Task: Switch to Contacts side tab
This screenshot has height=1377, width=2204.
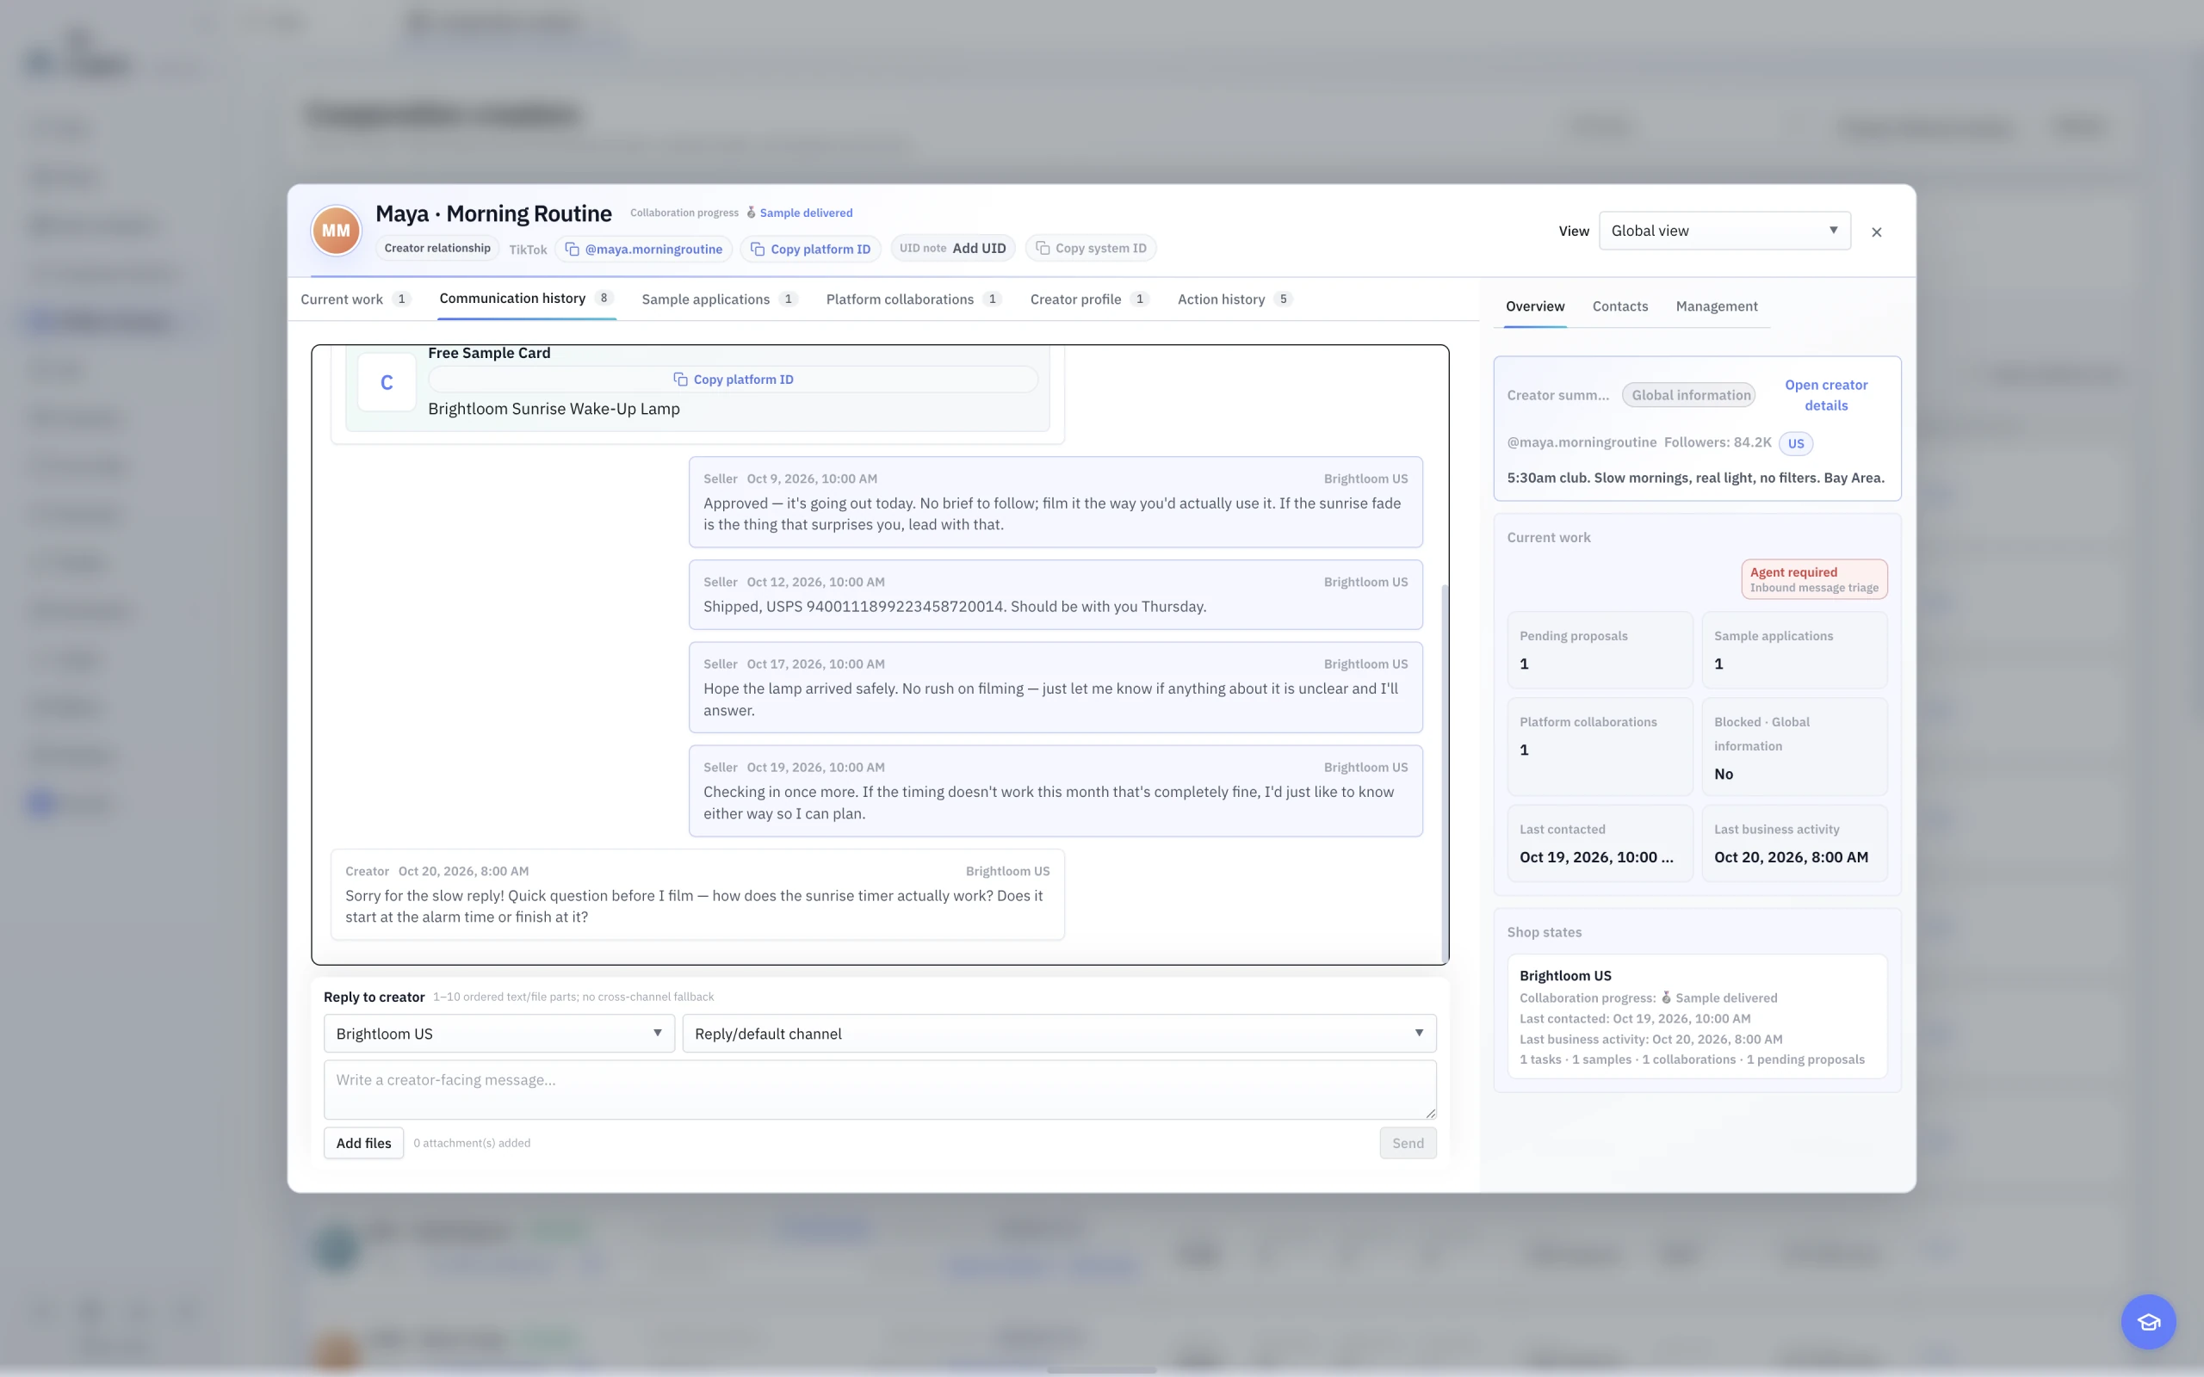Action: pos(1619,307)
